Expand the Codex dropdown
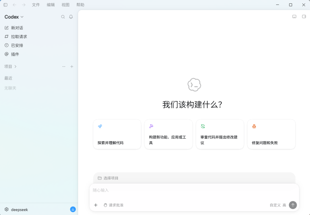Image resolution: width=310 pixels, height=215 pixels. click(x=14, y=17)
